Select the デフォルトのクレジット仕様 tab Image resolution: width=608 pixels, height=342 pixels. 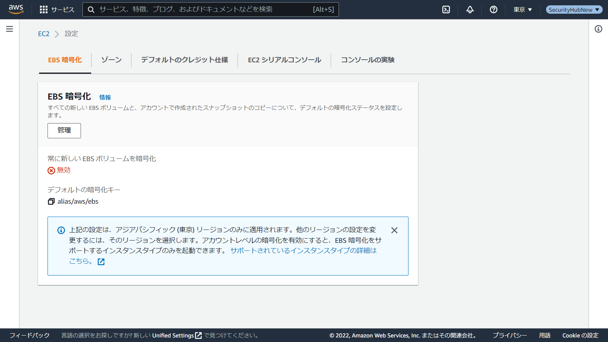[x=184, y=60]
